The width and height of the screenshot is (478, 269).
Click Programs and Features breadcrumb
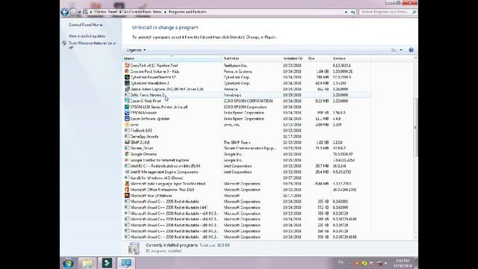[187, 12]
